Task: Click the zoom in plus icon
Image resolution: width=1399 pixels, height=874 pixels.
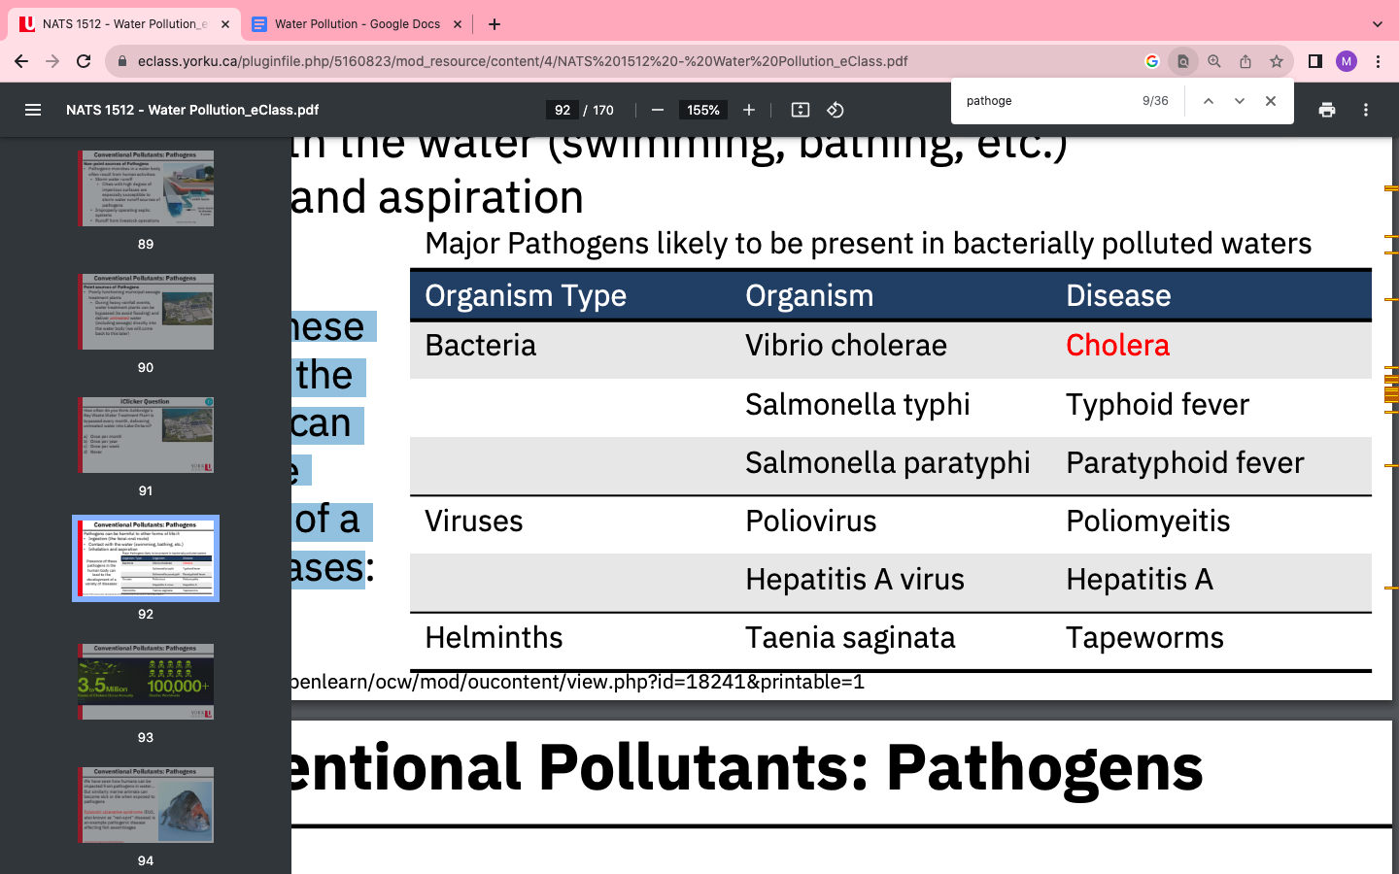Action: pos(749,110)
